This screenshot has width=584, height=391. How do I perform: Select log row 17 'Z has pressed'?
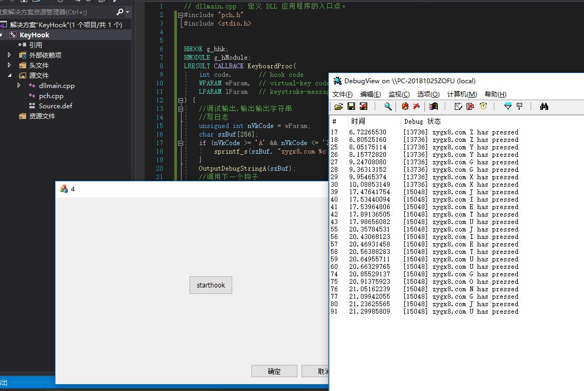point(424,132)
